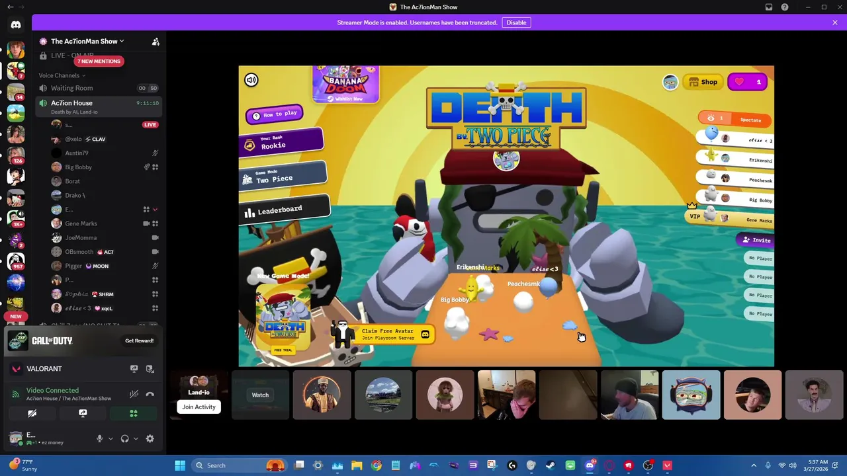Screen dimensions: 847x476
Task: Disconnect from voice with hang-up icon
Action: click(x=150, y=394)
